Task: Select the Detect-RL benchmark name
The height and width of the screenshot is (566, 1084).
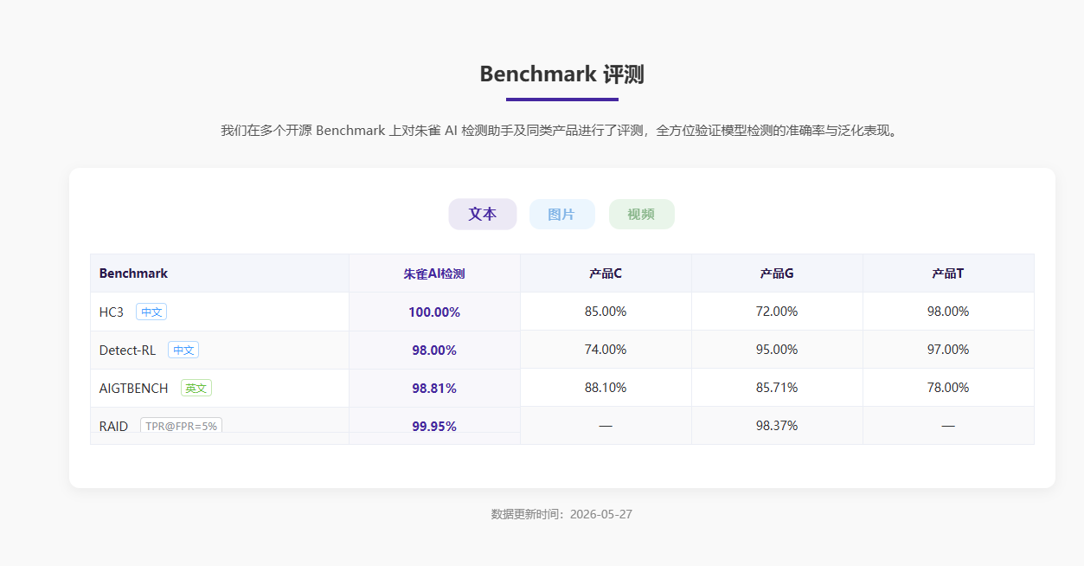Action: point(128,351)
